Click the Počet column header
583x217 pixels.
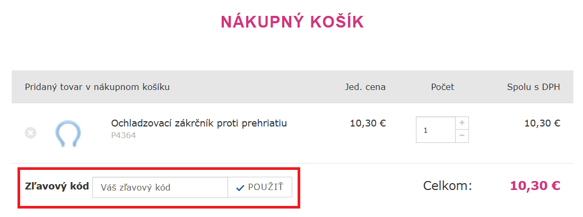pos(442,87)
